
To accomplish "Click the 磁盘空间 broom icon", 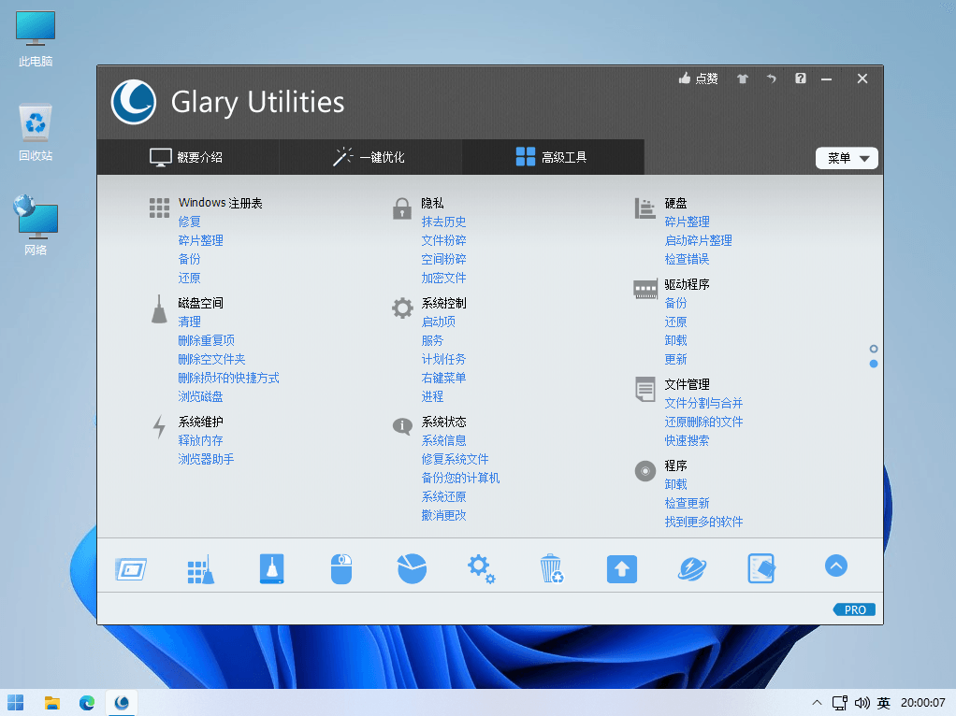I will pyautogui.click(x=159, y=309).
